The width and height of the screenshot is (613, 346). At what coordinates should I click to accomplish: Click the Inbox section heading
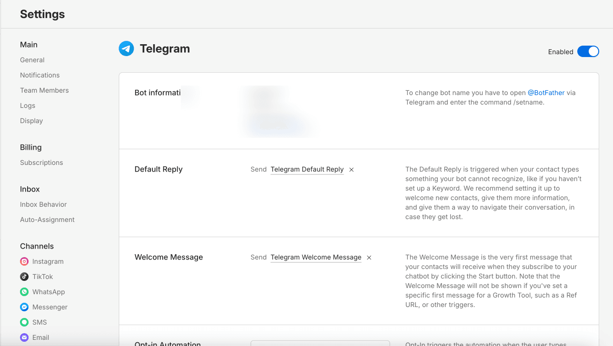[30, 189]
